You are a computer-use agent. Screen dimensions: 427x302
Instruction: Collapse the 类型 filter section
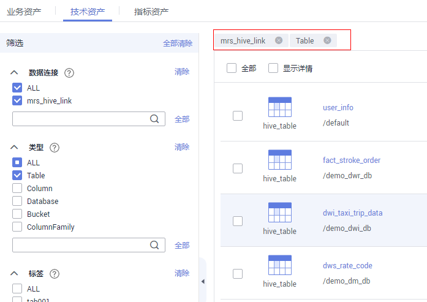(14, 148)
